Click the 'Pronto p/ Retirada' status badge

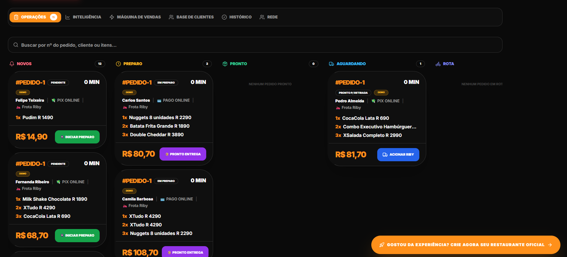[x=353, y=93]
